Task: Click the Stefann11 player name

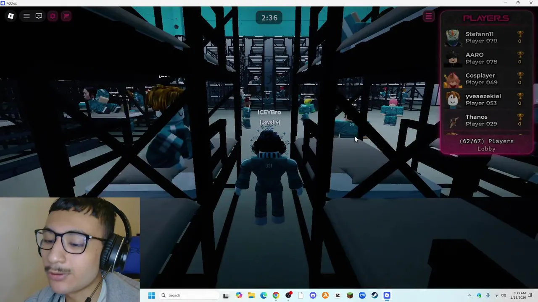Action: click(480, 34)
